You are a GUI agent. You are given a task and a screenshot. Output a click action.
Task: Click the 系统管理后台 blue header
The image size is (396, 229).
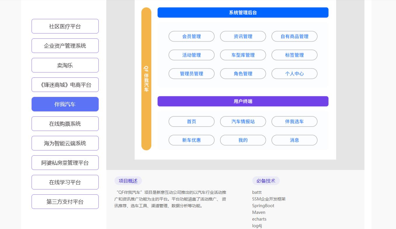click(x=243, y=13)
